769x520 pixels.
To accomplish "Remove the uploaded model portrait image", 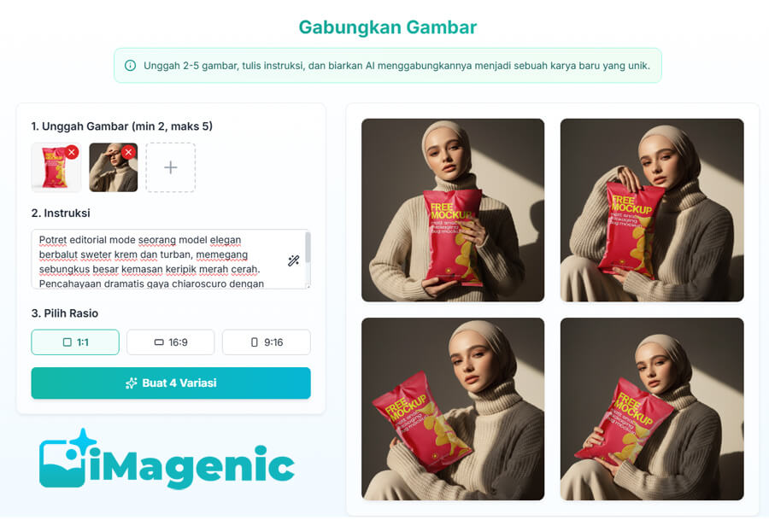I will [128, 152].
